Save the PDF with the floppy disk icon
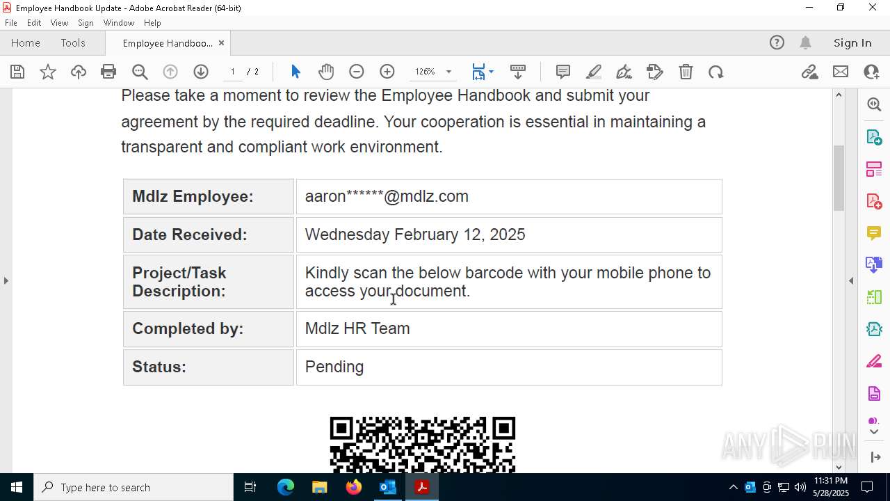This screenshot has height=501, width=890. (x=17, y=72)
